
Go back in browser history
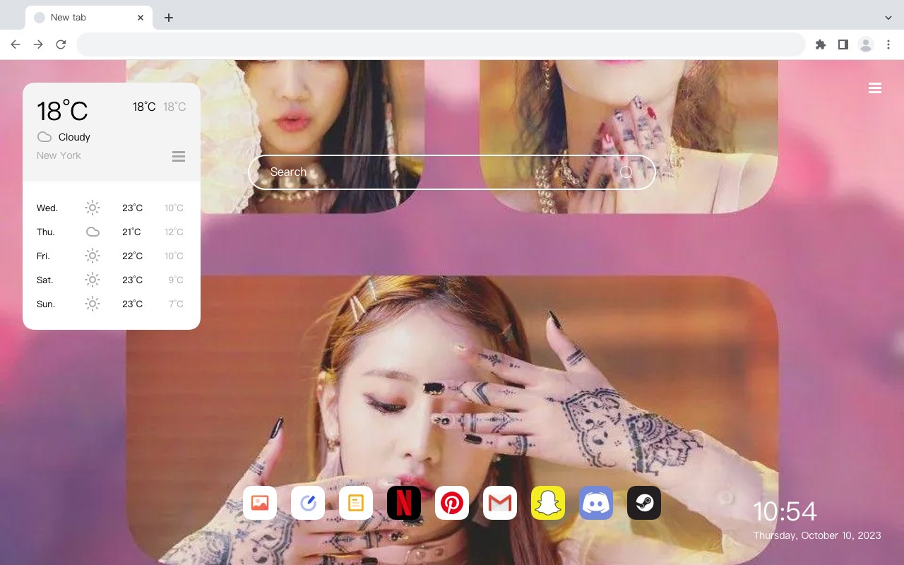pos(16,44)
